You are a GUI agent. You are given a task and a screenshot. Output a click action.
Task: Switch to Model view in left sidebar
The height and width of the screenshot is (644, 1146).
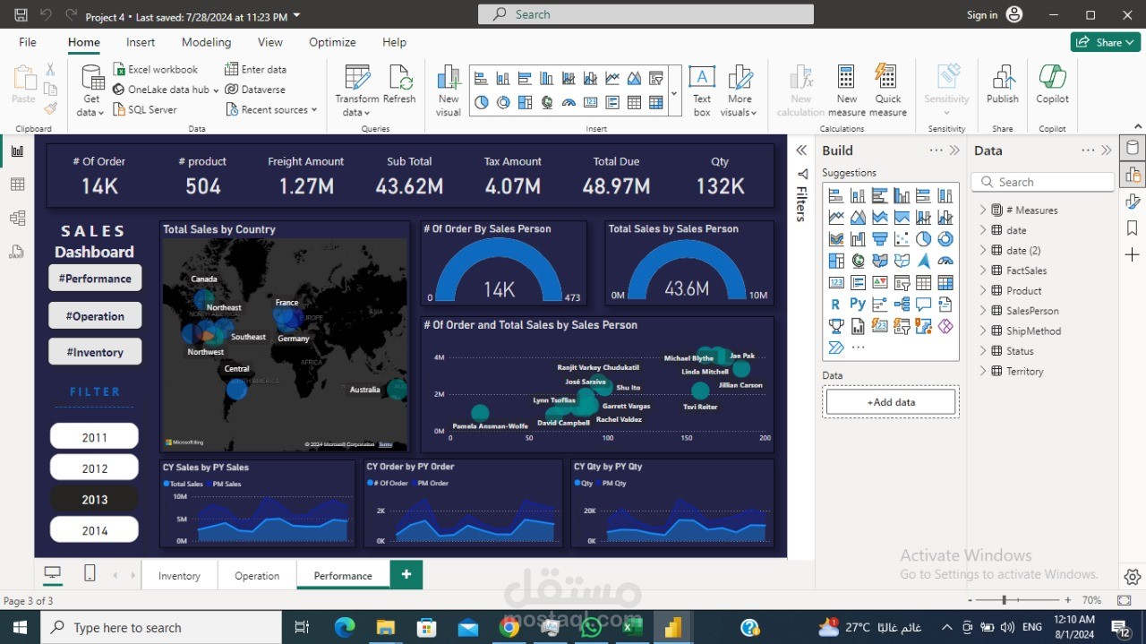(x=17, y=218)
